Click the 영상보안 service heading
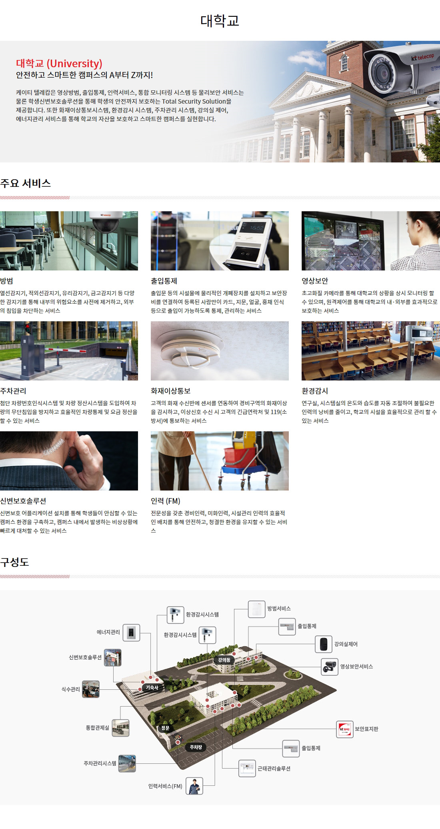 [x=315, y=281]
